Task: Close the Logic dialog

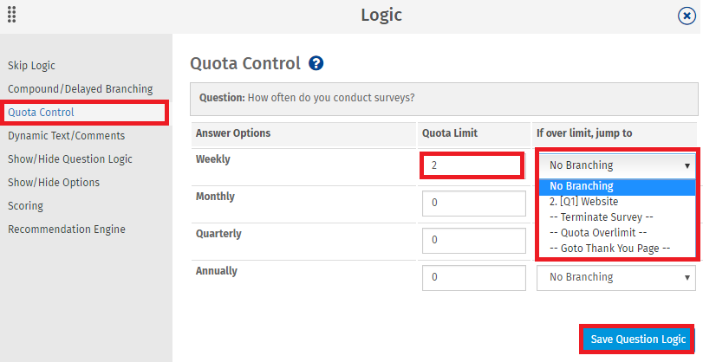Action: tap(687, 16)
